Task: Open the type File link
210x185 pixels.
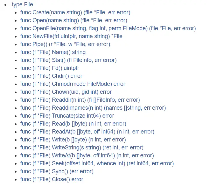Action: (x=22, y=4)
